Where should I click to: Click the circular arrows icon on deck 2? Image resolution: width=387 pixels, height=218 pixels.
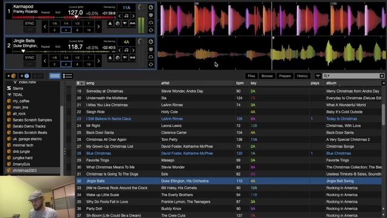[x=151, y=64]
